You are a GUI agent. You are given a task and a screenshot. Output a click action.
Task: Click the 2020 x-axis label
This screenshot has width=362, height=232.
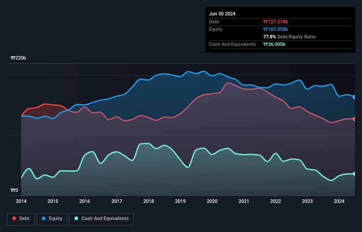(212, 201)
